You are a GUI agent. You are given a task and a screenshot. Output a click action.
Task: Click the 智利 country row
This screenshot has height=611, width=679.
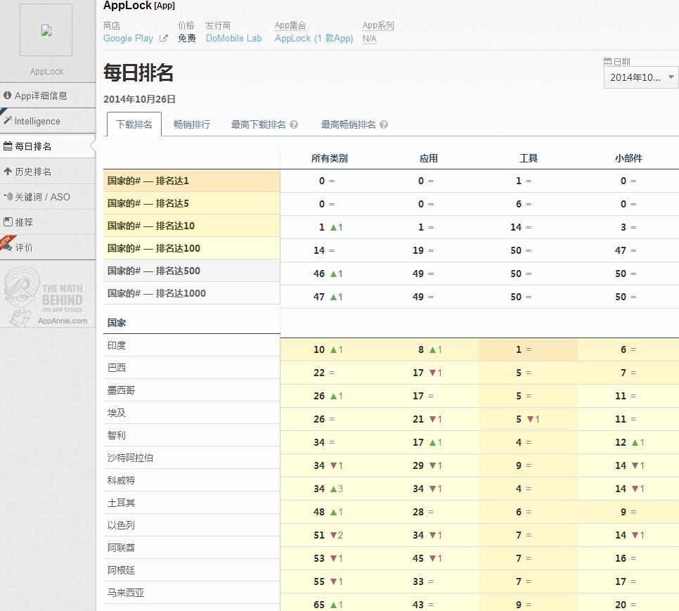(x=191, y=436)
